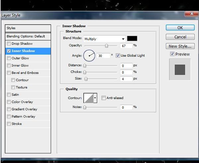Click the Noise slider handle

(85, 107)
